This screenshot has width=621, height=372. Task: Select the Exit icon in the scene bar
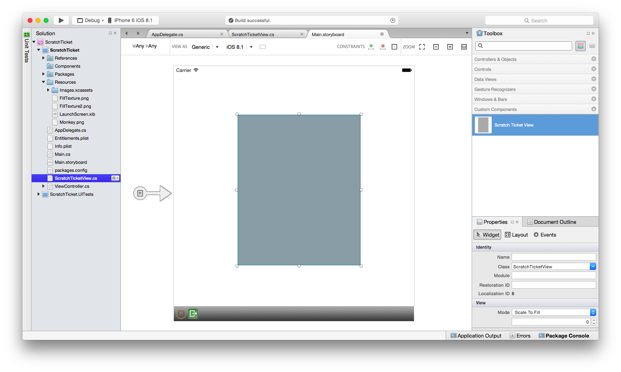[x=193, y=314]
